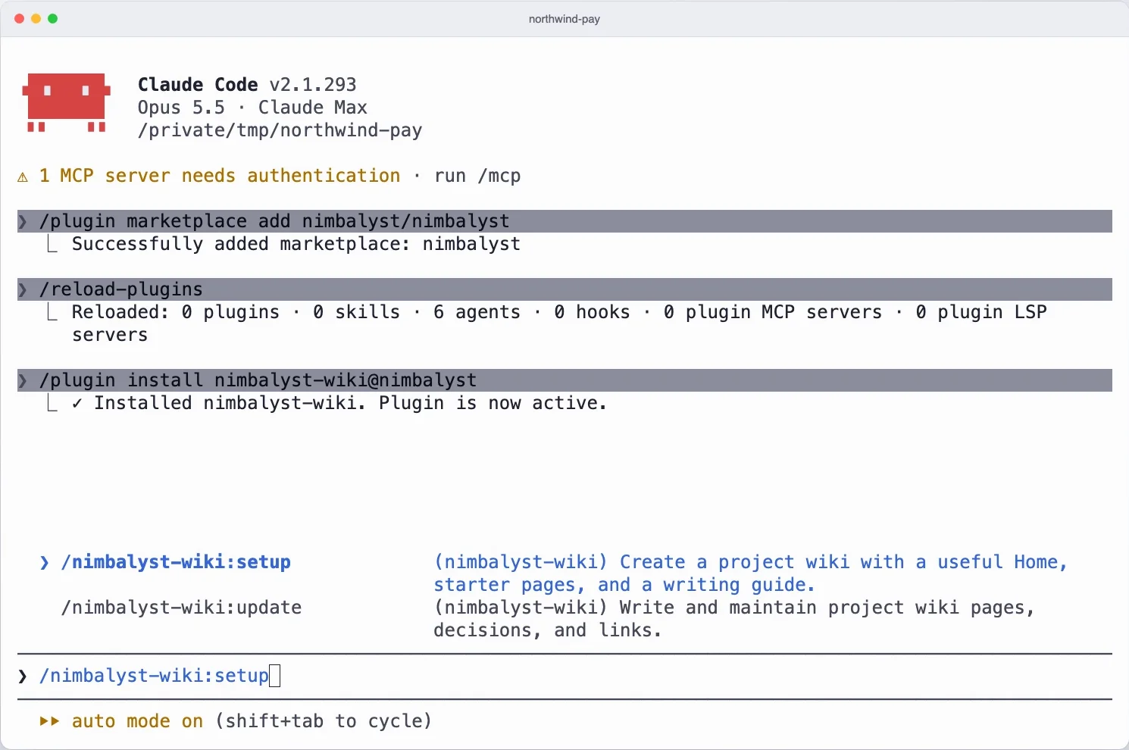Click the "Opus 5.5 · Claude Max" line
The image size is (1129, 750).
(252, 108)
